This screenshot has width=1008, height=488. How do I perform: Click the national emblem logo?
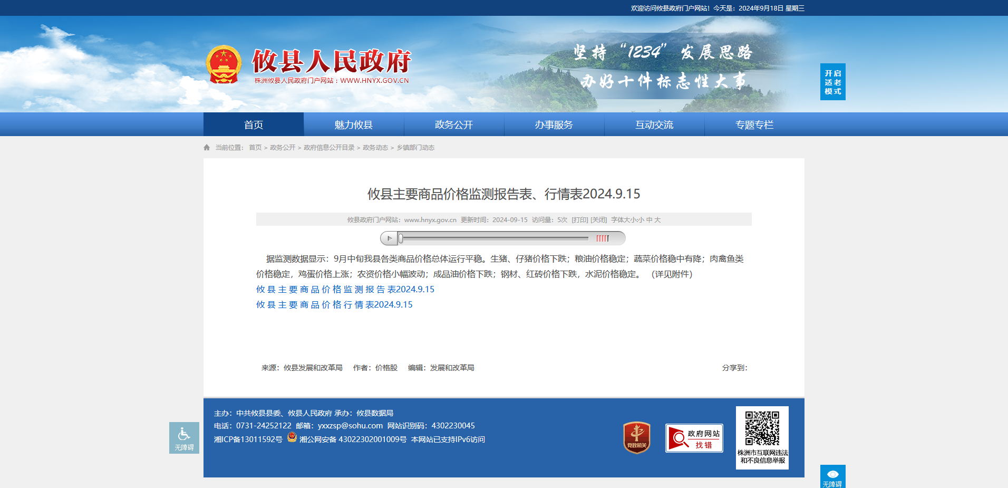(224, 65)
